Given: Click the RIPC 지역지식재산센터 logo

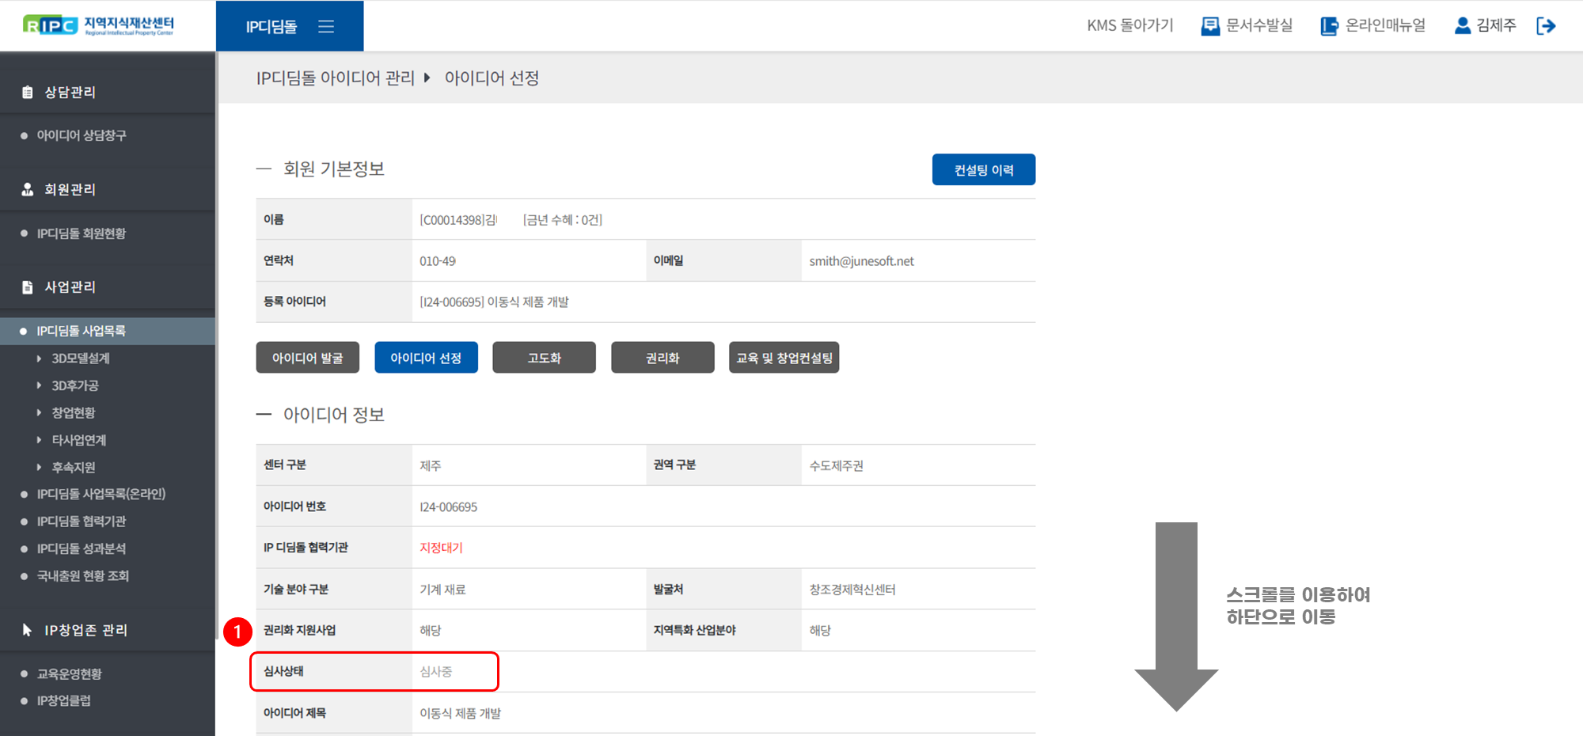Looking at the screenshot, I should click(98, 25).
